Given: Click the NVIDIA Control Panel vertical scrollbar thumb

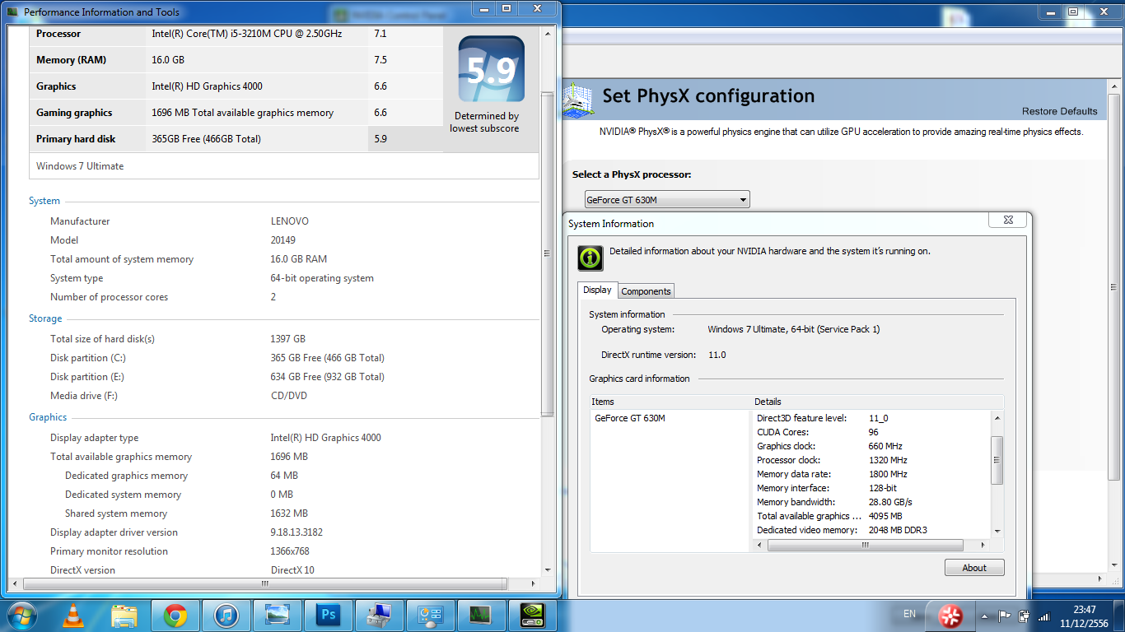Looking at the screenshot, I should click(1113, 287).
